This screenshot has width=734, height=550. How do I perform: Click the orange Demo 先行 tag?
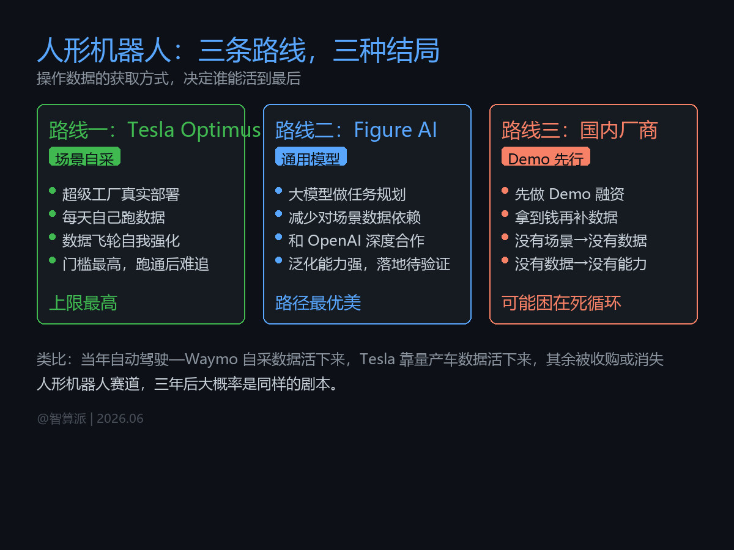(x=546, y=156)
